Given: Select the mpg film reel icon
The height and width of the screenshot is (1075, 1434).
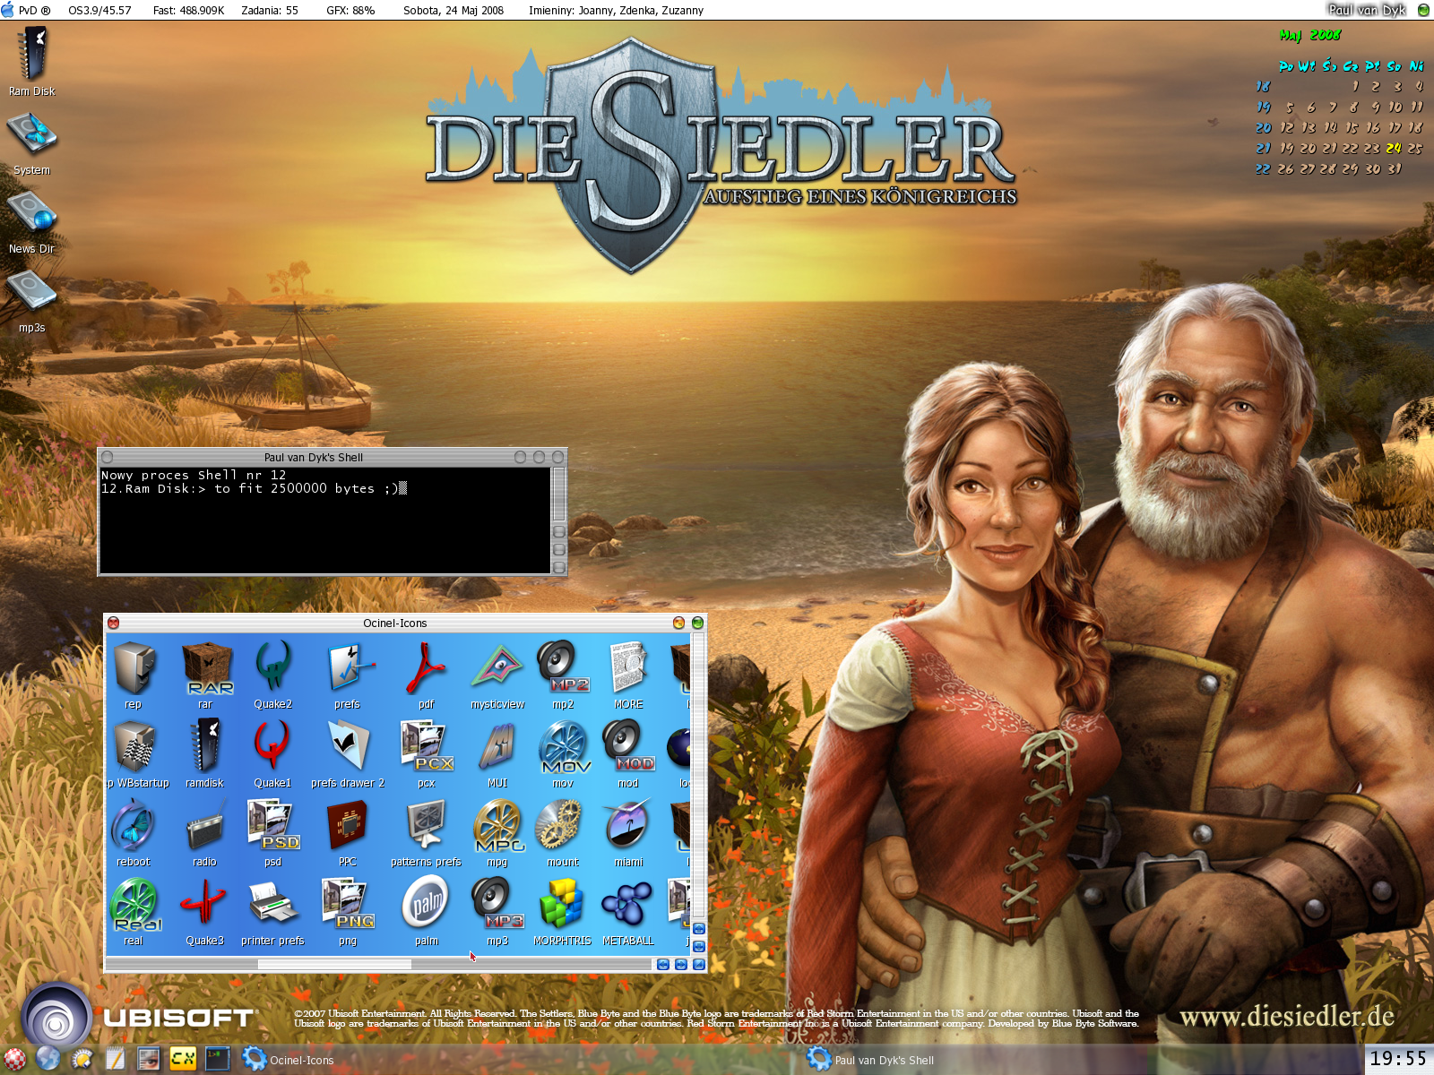Looking at the screenshot, I should coord(497,832).
